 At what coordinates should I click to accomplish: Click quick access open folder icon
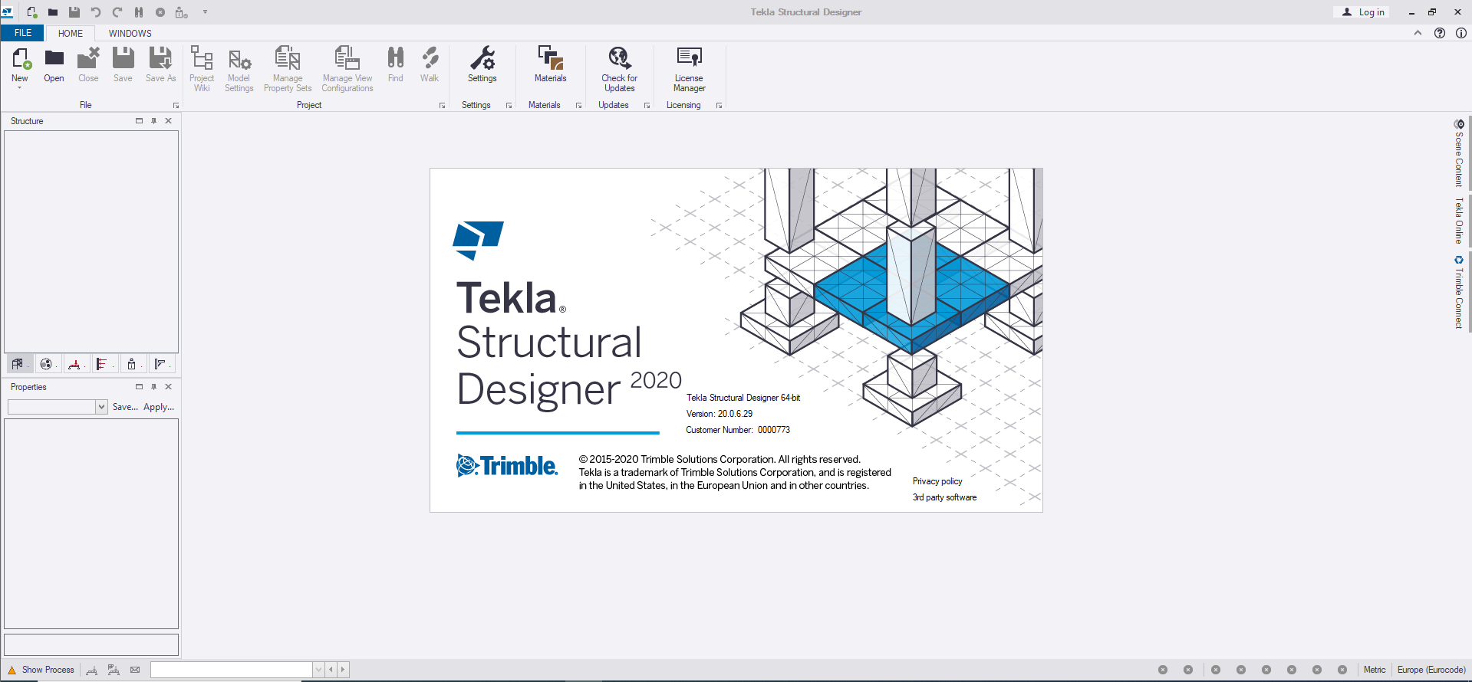click(53, 12)
